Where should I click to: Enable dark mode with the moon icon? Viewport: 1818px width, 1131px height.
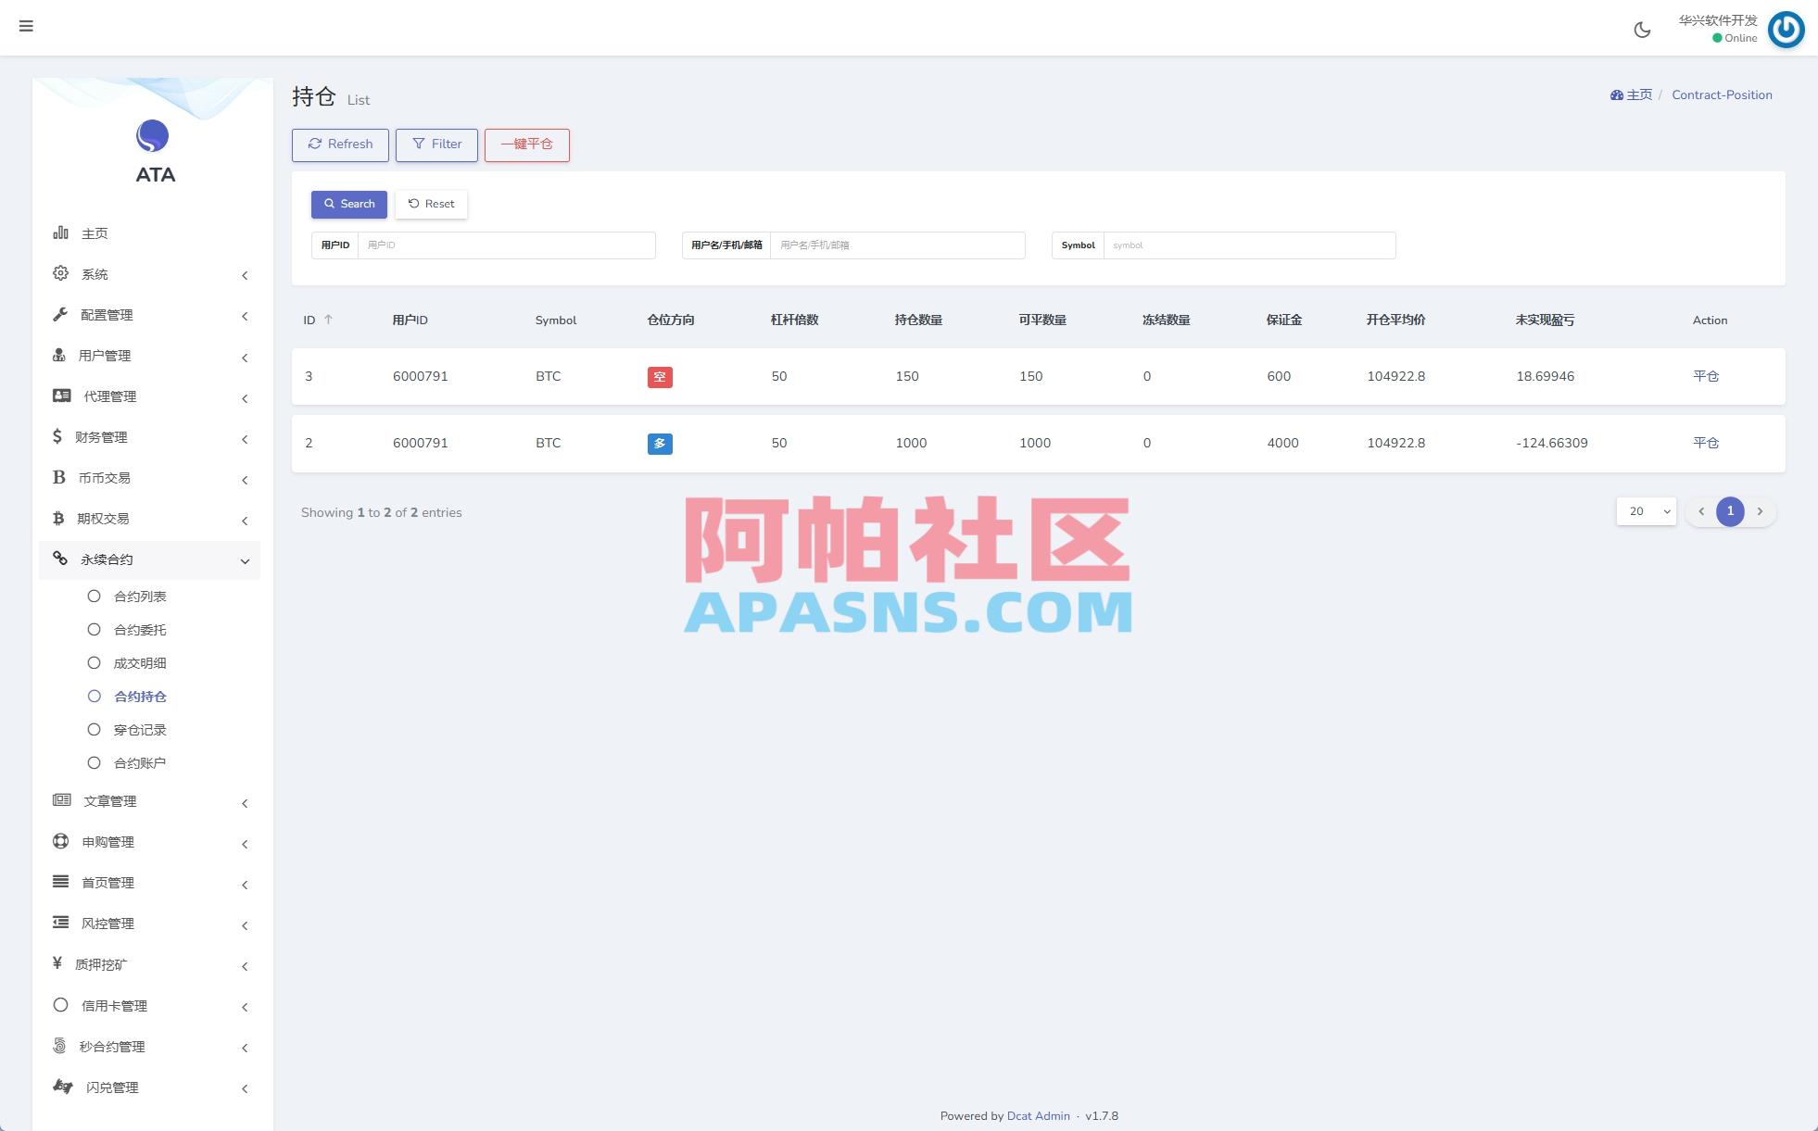(1642, 29)
